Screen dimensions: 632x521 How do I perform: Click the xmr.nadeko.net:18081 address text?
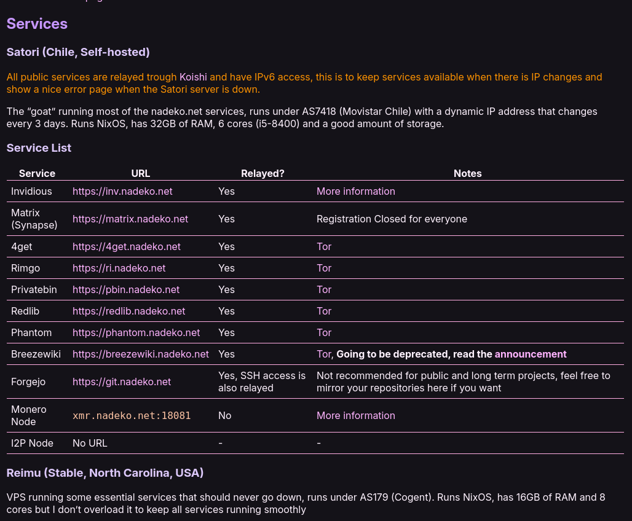pyautogui.click(x=132, y=415)
